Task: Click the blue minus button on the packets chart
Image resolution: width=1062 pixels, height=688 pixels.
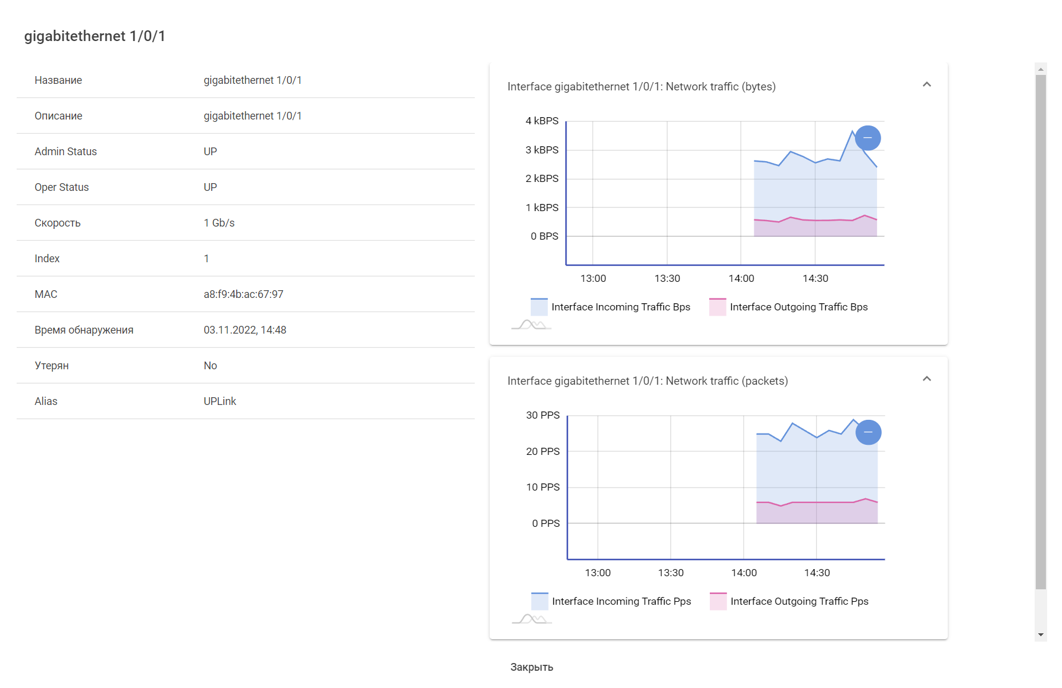Action: click(868, 432)
